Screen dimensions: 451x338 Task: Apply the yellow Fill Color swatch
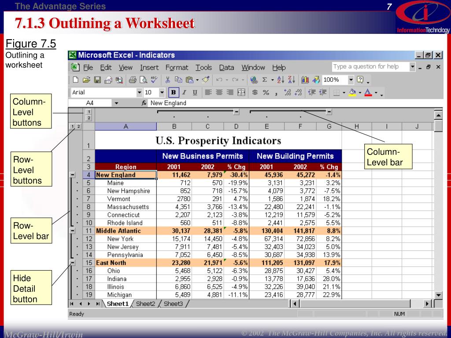coord(352,92)
